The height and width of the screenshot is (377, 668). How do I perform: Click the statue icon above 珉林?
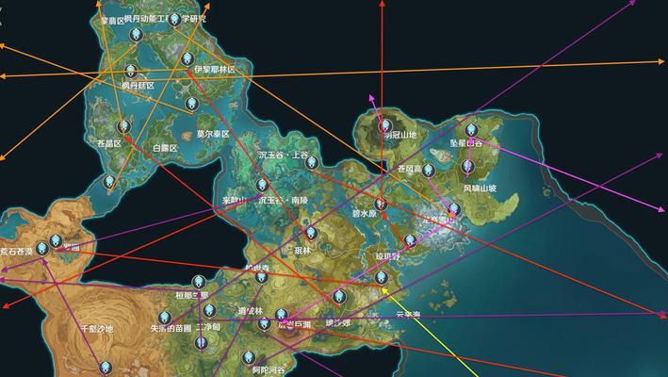(x=311, y=233)
